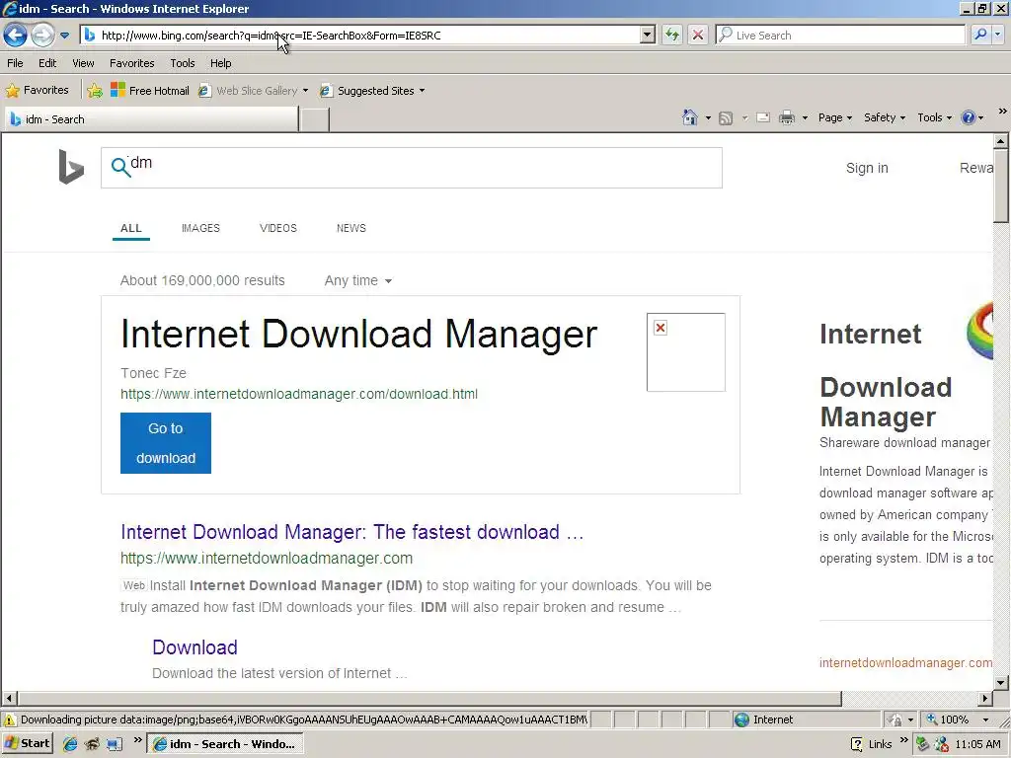Screen dimensions: 1011x758
Task: Click the status bar warning icon
Action: point(10,720)
